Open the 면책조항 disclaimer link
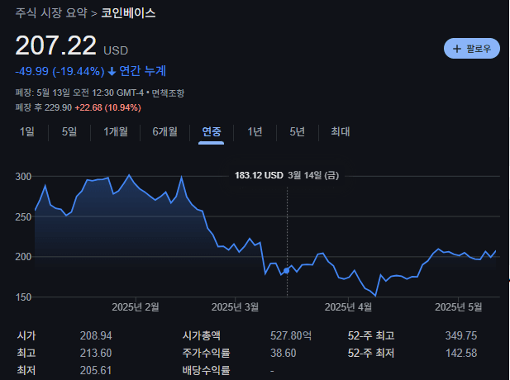This screenshot has width=510, height=380. [x=166, y=92]
